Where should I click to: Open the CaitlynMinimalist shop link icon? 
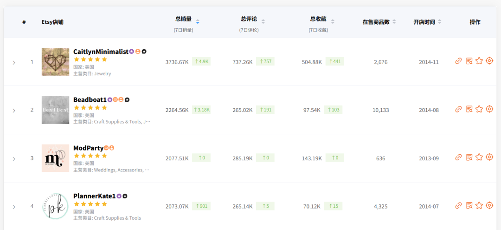458,61
